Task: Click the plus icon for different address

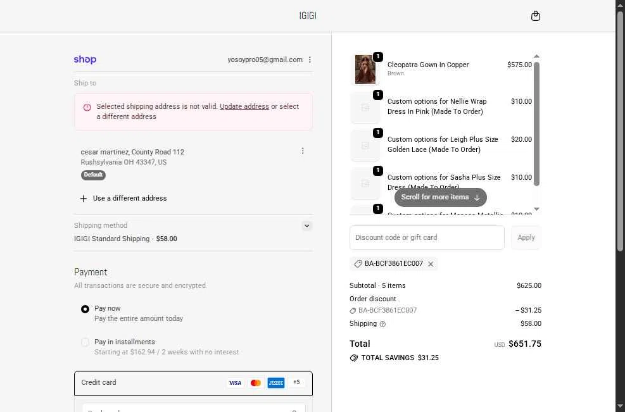Action: (84, 199)
